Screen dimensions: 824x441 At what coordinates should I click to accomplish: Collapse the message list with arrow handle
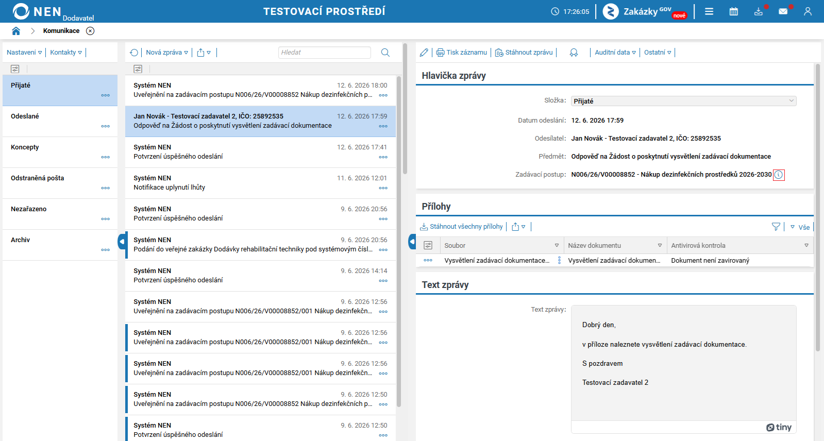click(x=412, y=241)
